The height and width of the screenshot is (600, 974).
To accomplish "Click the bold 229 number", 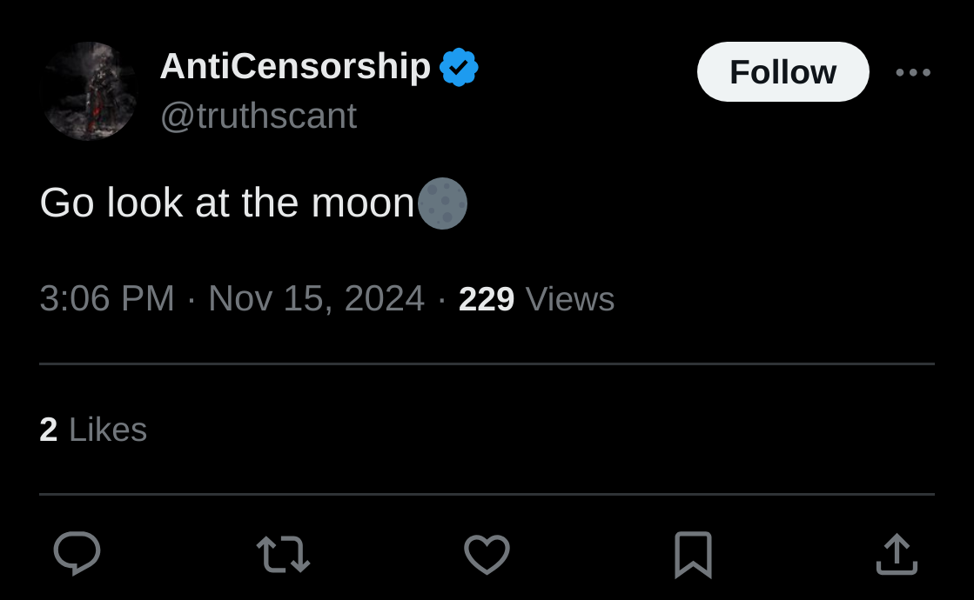I will point(487,299).
